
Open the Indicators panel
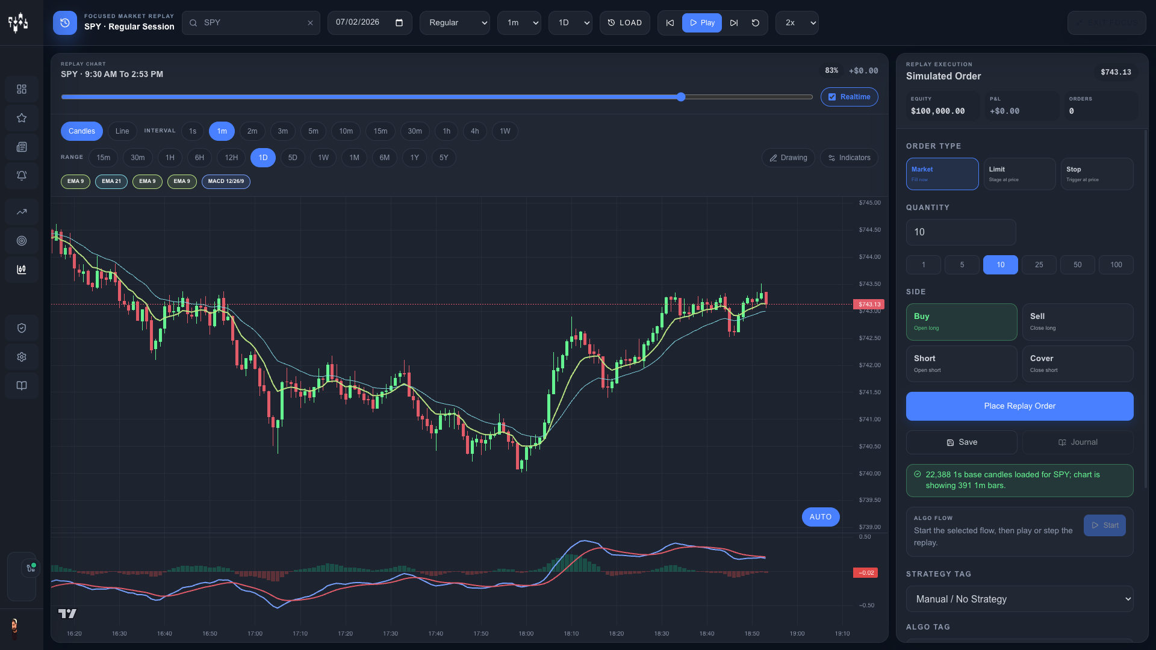pyautogui.click(x=849, y=158)
